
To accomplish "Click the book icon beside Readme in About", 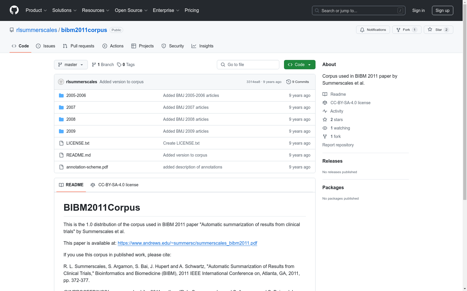I will coord(325,94).
